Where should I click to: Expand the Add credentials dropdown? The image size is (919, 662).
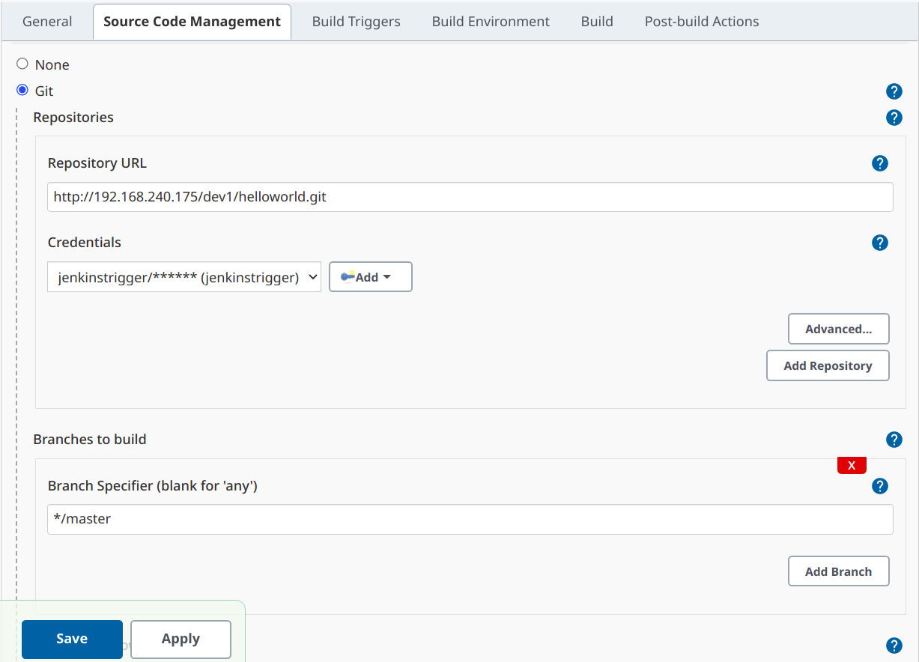pyautogui.click(x=370, y=276)
